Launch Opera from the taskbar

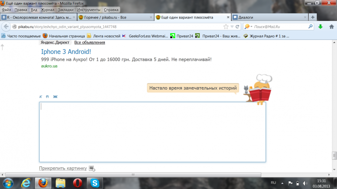(78, 183)
